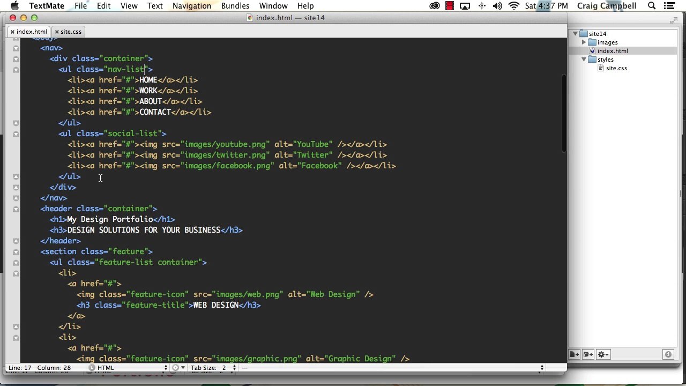Viewport: 686px width, 386px height.
Task: Click the Bluetooth status icon
Action: (x=482, y=6)
